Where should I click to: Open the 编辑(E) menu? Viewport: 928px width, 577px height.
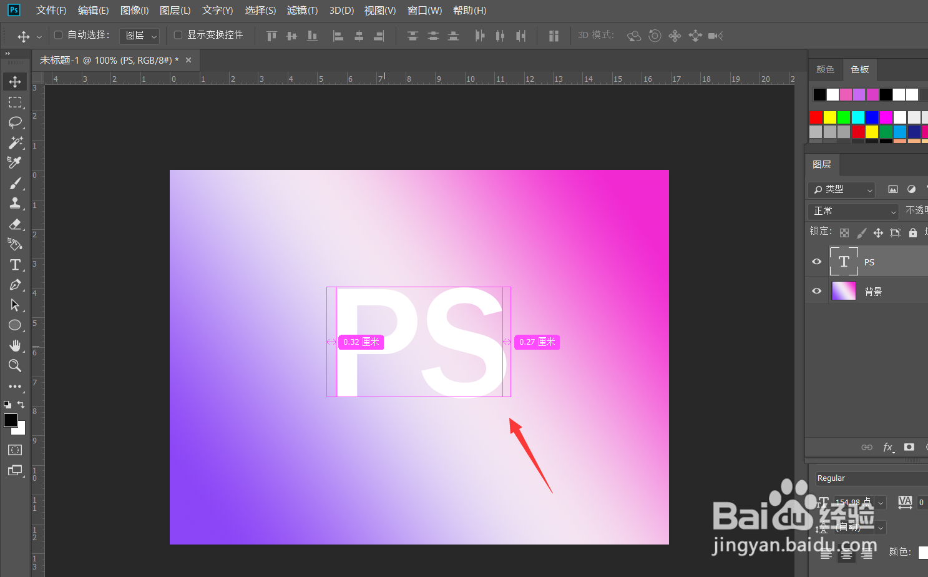pyautogui.click(x=93, y=11)
